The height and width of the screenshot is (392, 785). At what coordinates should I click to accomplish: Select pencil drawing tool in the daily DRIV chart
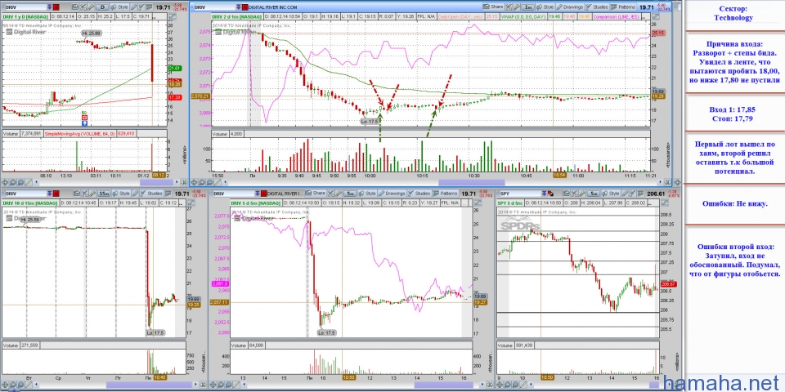pyautogui.click(x=133, y=7)
